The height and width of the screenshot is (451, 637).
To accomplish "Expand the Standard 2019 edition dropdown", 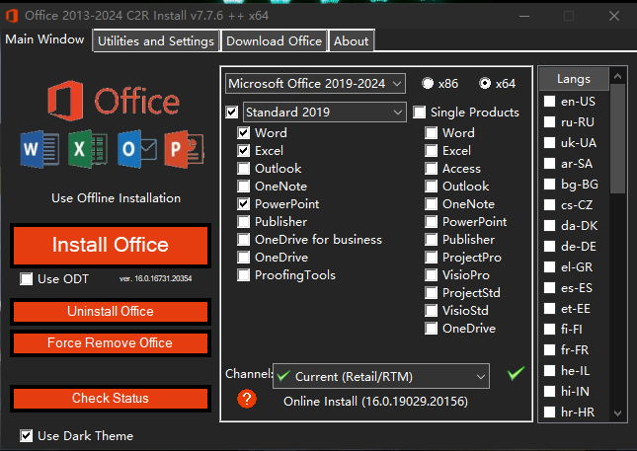I will click(324, 112).
